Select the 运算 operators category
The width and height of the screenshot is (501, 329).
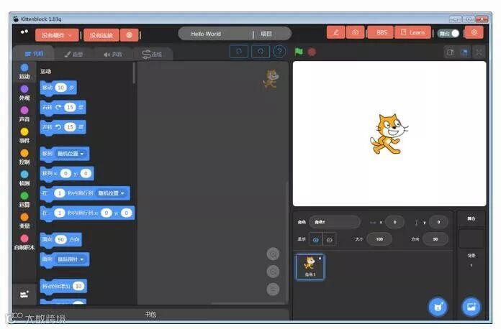point(24,200)
